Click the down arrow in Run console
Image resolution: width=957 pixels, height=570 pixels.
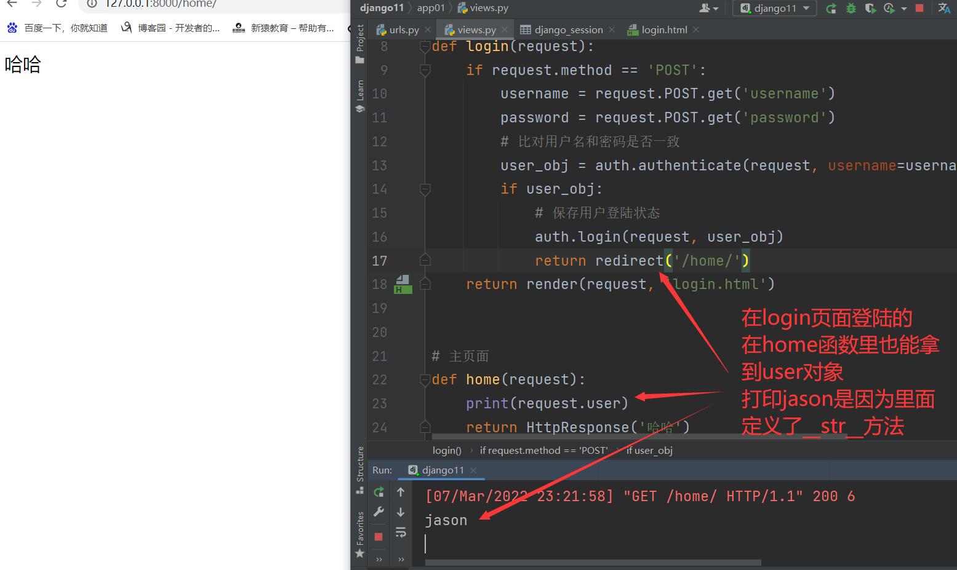click(401, 512)
